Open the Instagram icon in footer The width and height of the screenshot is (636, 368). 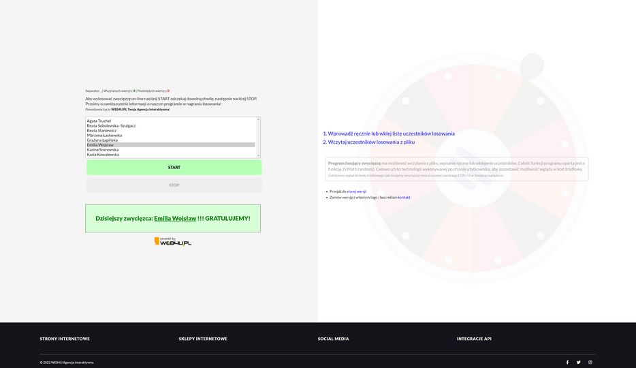[x=590, y=363]
